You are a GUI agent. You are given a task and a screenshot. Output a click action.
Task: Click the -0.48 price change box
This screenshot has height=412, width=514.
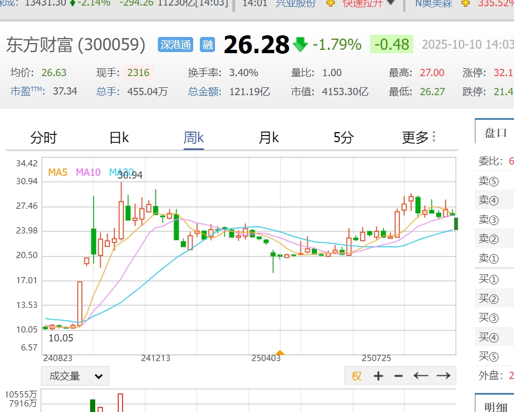(x=391, y=44)
